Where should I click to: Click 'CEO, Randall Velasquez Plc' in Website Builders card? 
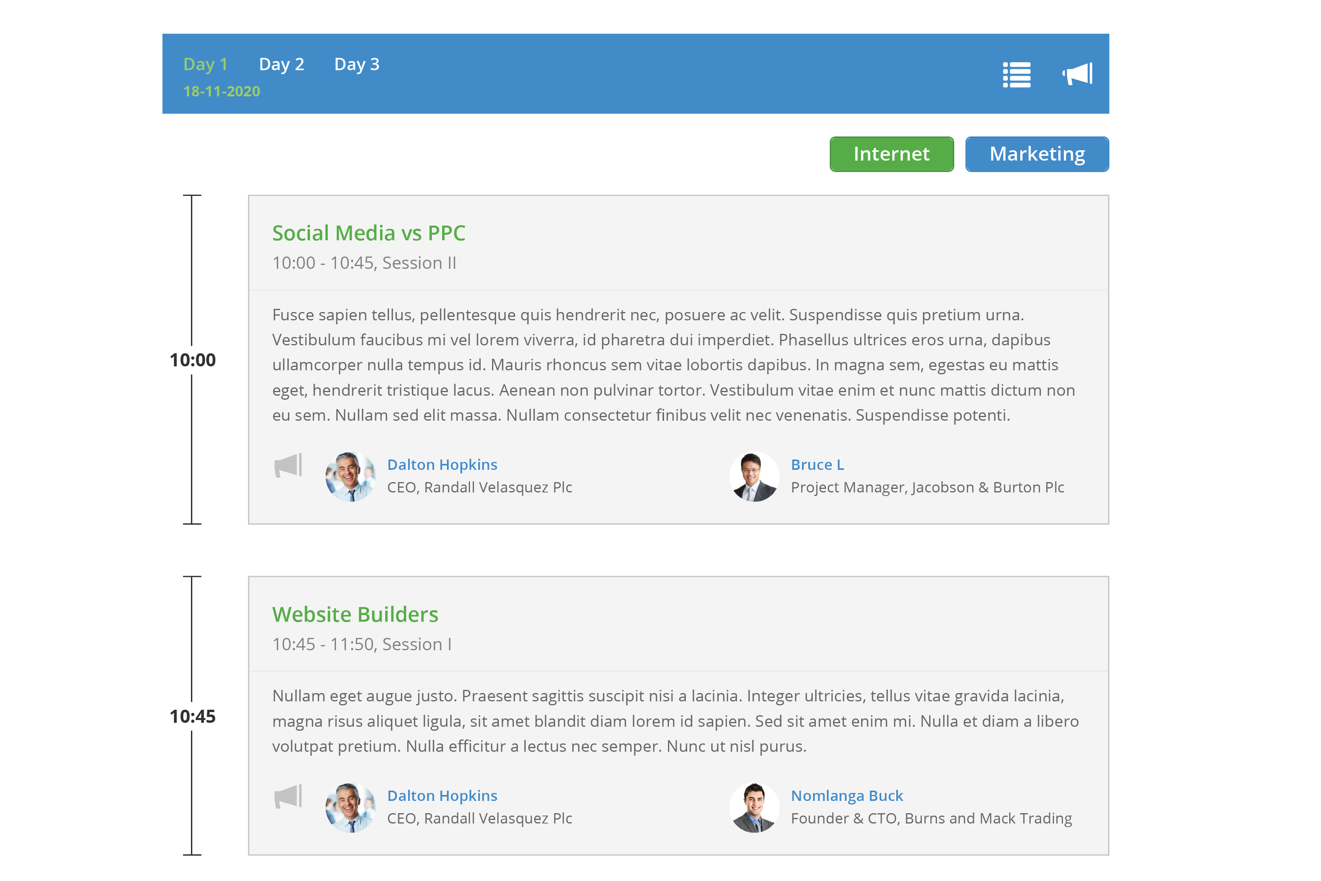coord(480,818)
